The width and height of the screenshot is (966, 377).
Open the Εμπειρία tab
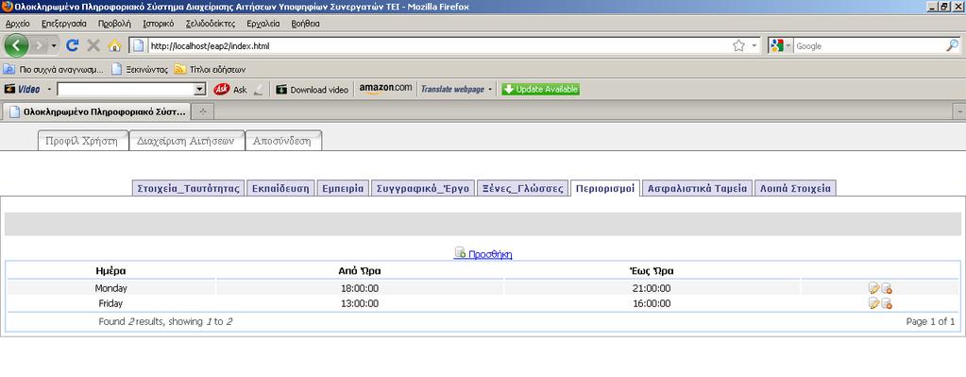343,189
